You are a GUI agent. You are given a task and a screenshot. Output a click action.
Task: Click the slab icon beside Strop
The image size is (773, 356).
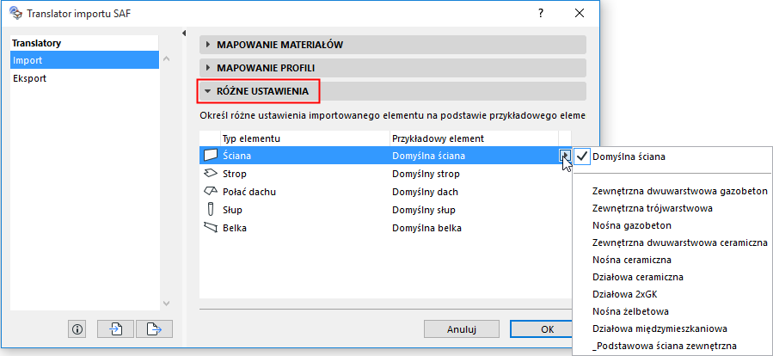[x=211, y=174]
